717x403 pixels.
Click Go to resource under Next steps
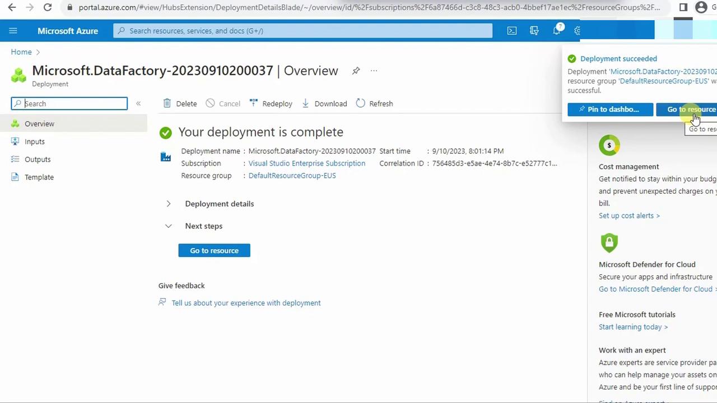click(x=214, y=251)
